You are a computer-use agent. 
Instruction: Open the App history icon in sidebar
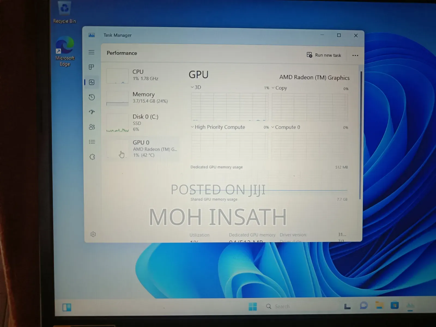[x=92, y=97]
